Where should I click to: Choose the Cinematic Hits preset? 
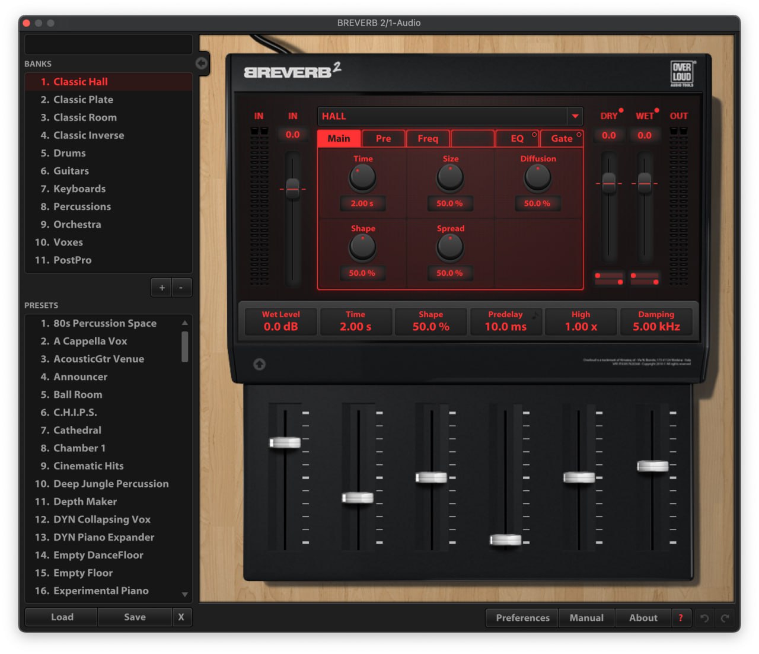click(x=103, y=465)
